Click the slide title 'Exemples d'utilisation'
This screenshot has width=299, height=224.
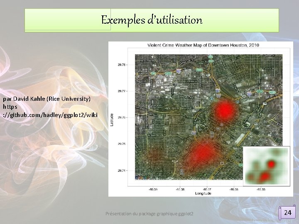coord(152,20)
